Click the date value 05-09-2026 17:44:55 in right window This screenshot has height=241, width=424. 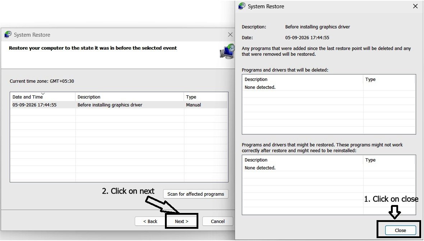pos(307,38)
